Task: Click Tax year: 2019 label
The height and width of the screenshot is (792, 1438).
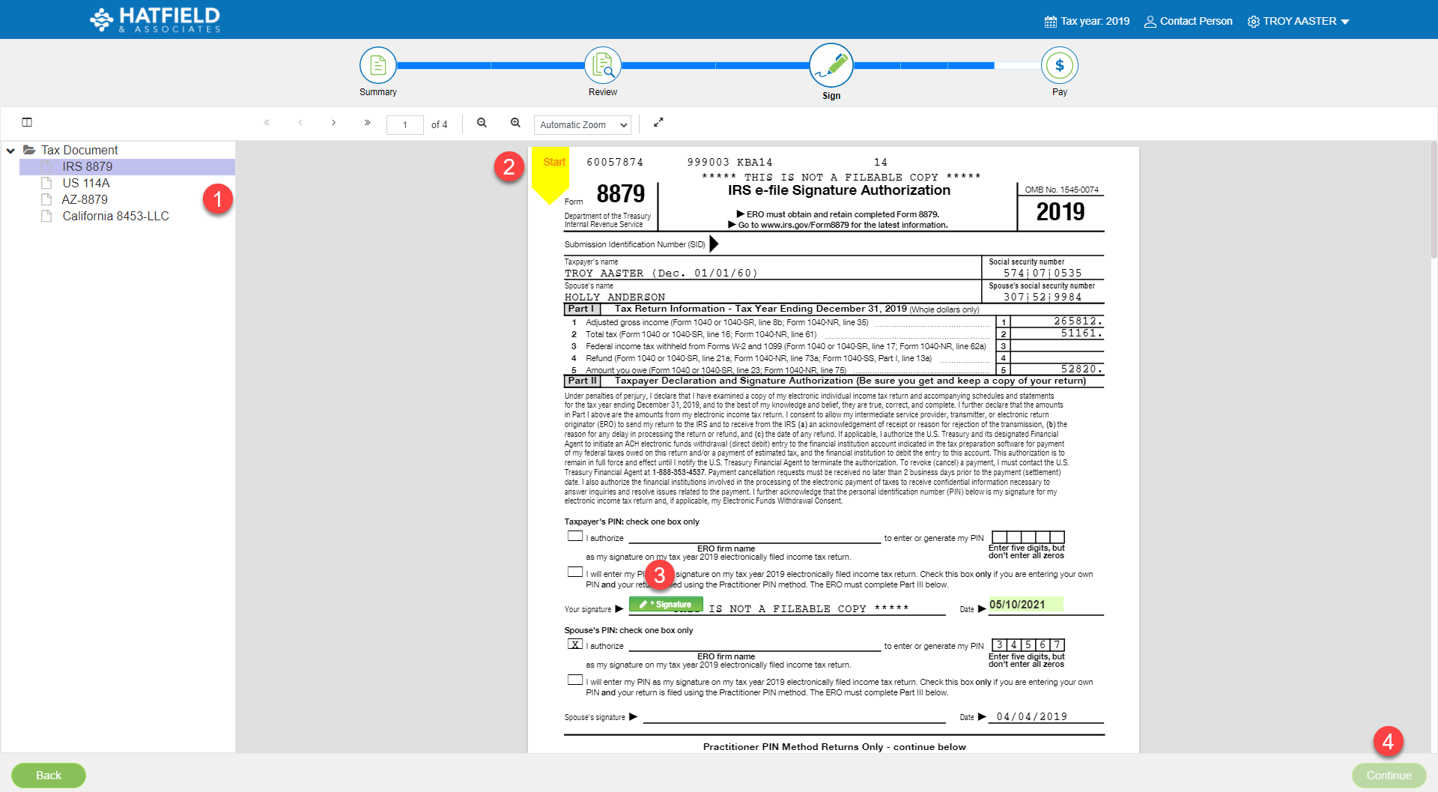Action: coord(1094,21)
